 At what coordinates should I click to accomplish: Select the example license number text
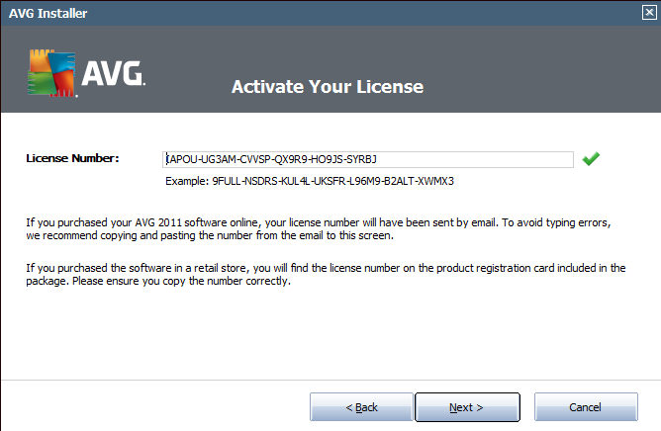tap(332, 181)
